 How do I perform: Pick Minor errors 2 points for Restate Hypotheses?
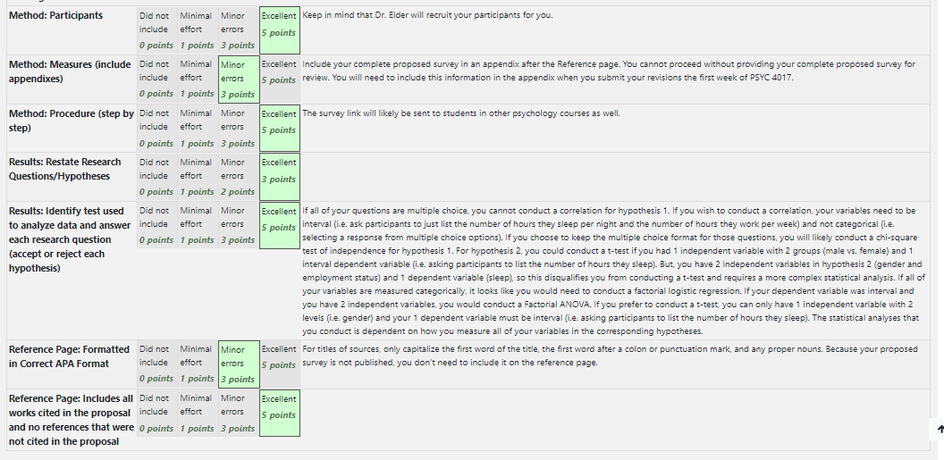[239, 178]
